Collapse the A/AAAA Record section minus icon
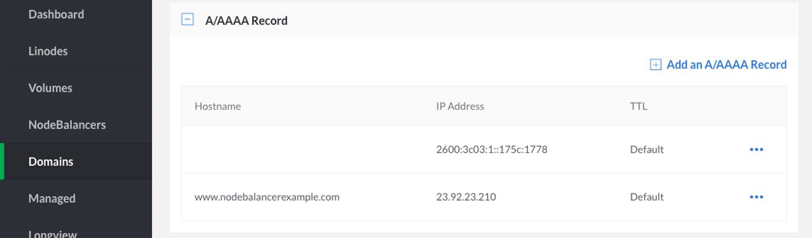The image size is (812, 238). coord(187,20)
